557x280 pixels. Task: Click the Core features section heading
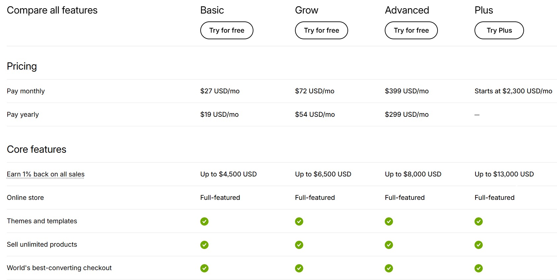tap(37, 149)
